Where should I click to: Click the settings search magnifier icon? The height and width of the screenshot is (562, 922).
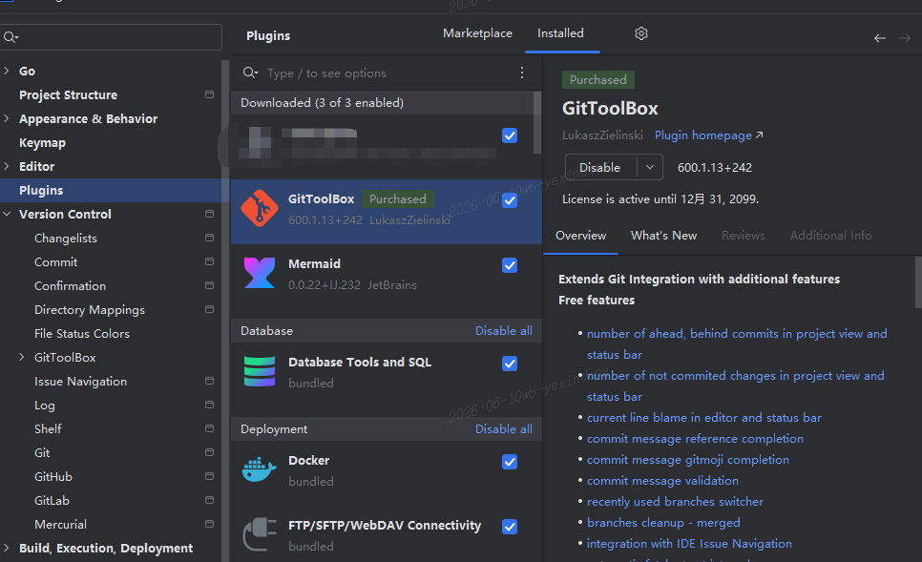tap(10, 37)
